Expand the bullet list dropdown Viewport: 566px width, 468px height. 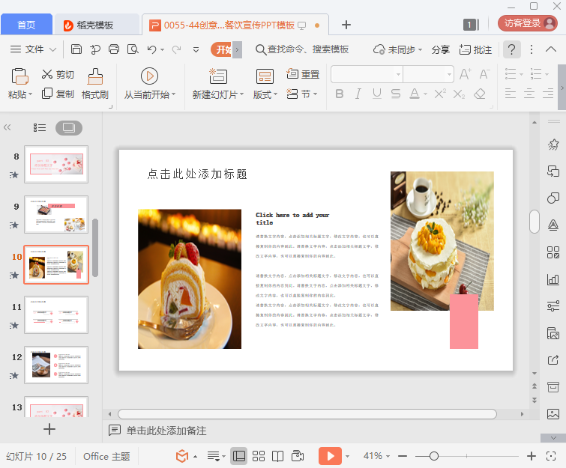[x=521, y=74]
